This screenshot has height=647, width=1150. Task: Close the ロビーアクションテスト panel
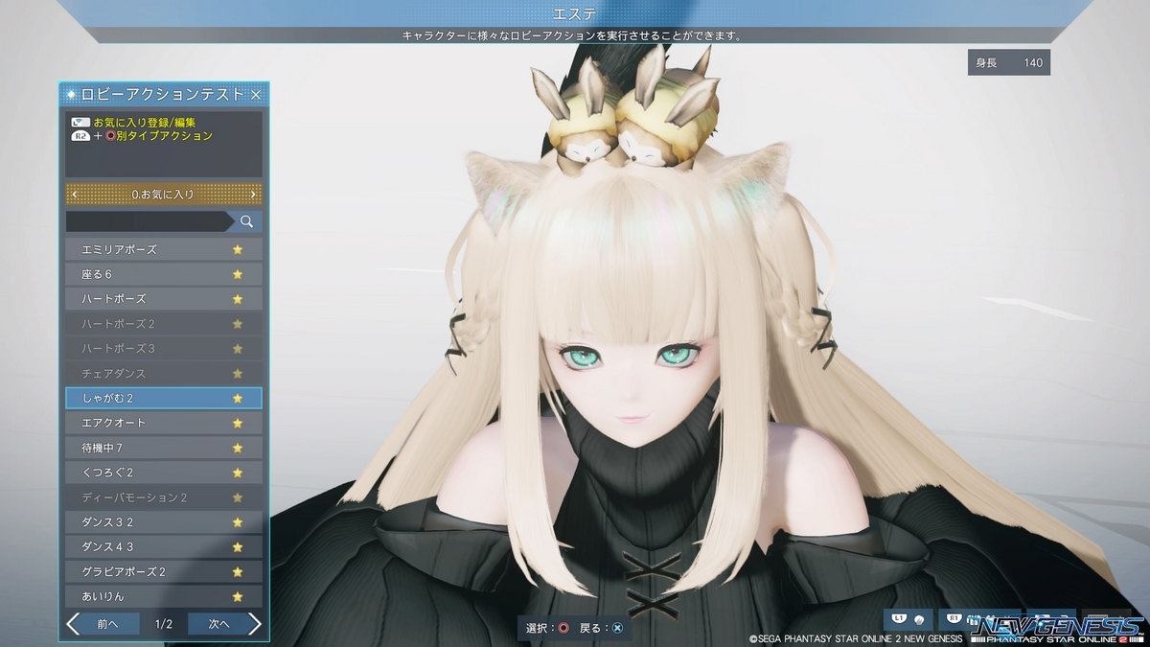[x=256, y=94]
